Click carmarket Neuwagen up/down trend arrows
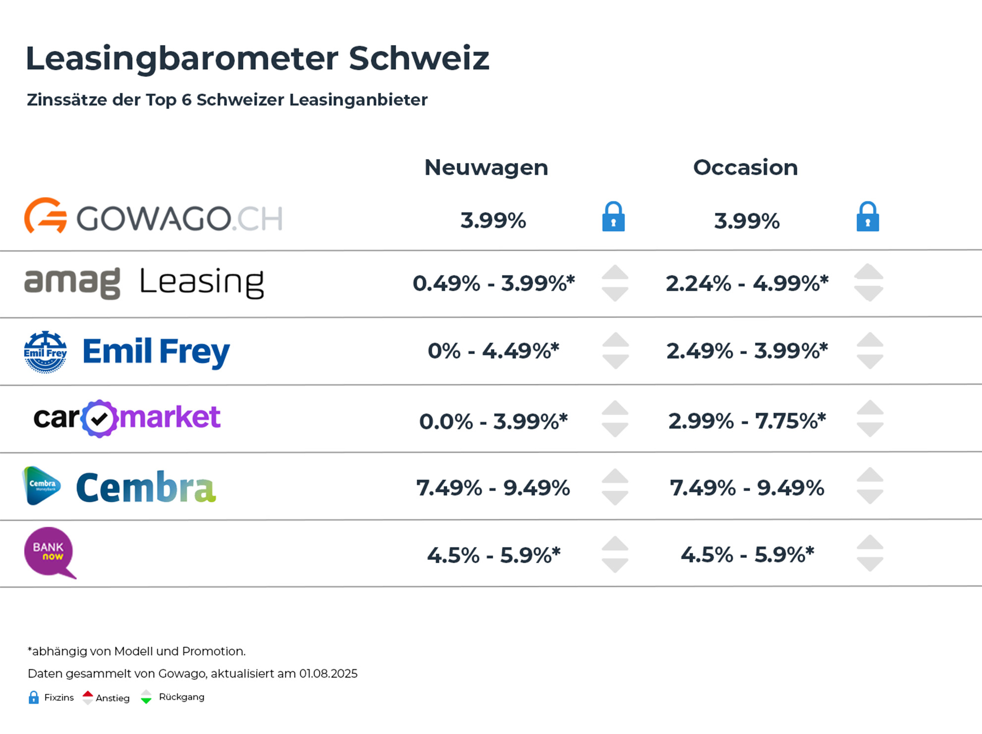This screenshot has height=734, width=982. pos(615,419)
